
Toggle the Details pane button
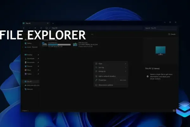coord(172,34)
